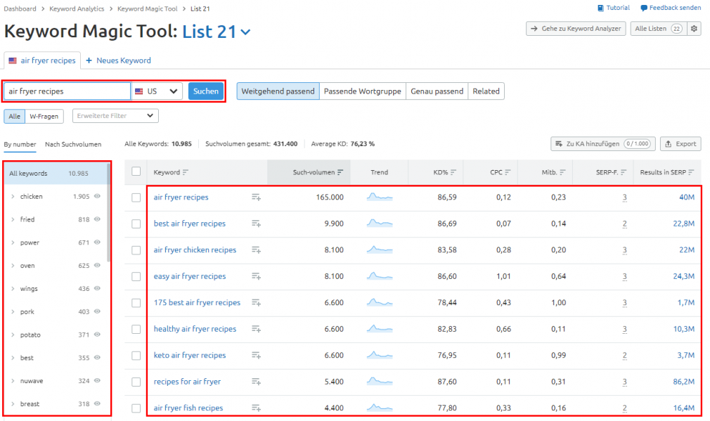The height and width of the screenshot is (421, 710).
Task: Check the 'easy air fryer recipes' checkbox
Action: point(136,277)
